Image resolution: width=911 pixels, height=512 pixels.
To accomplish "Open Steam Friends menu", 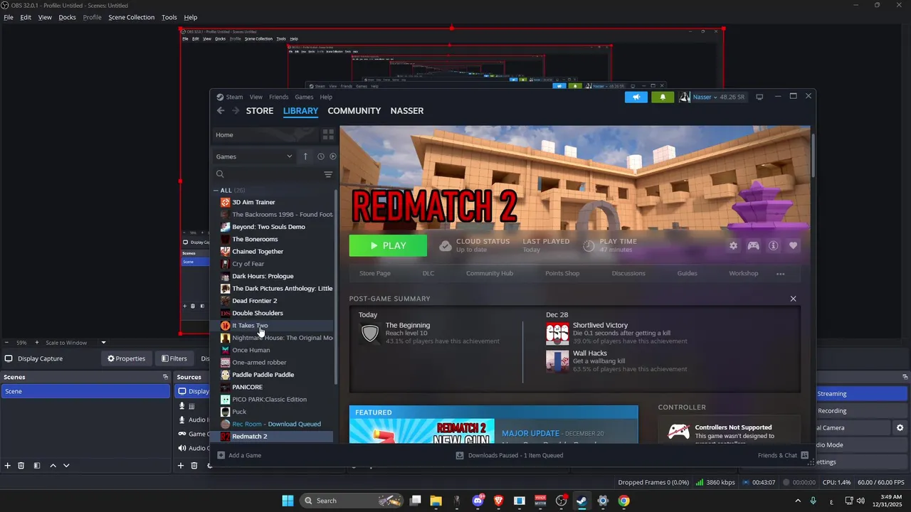I will coord(279,97).
